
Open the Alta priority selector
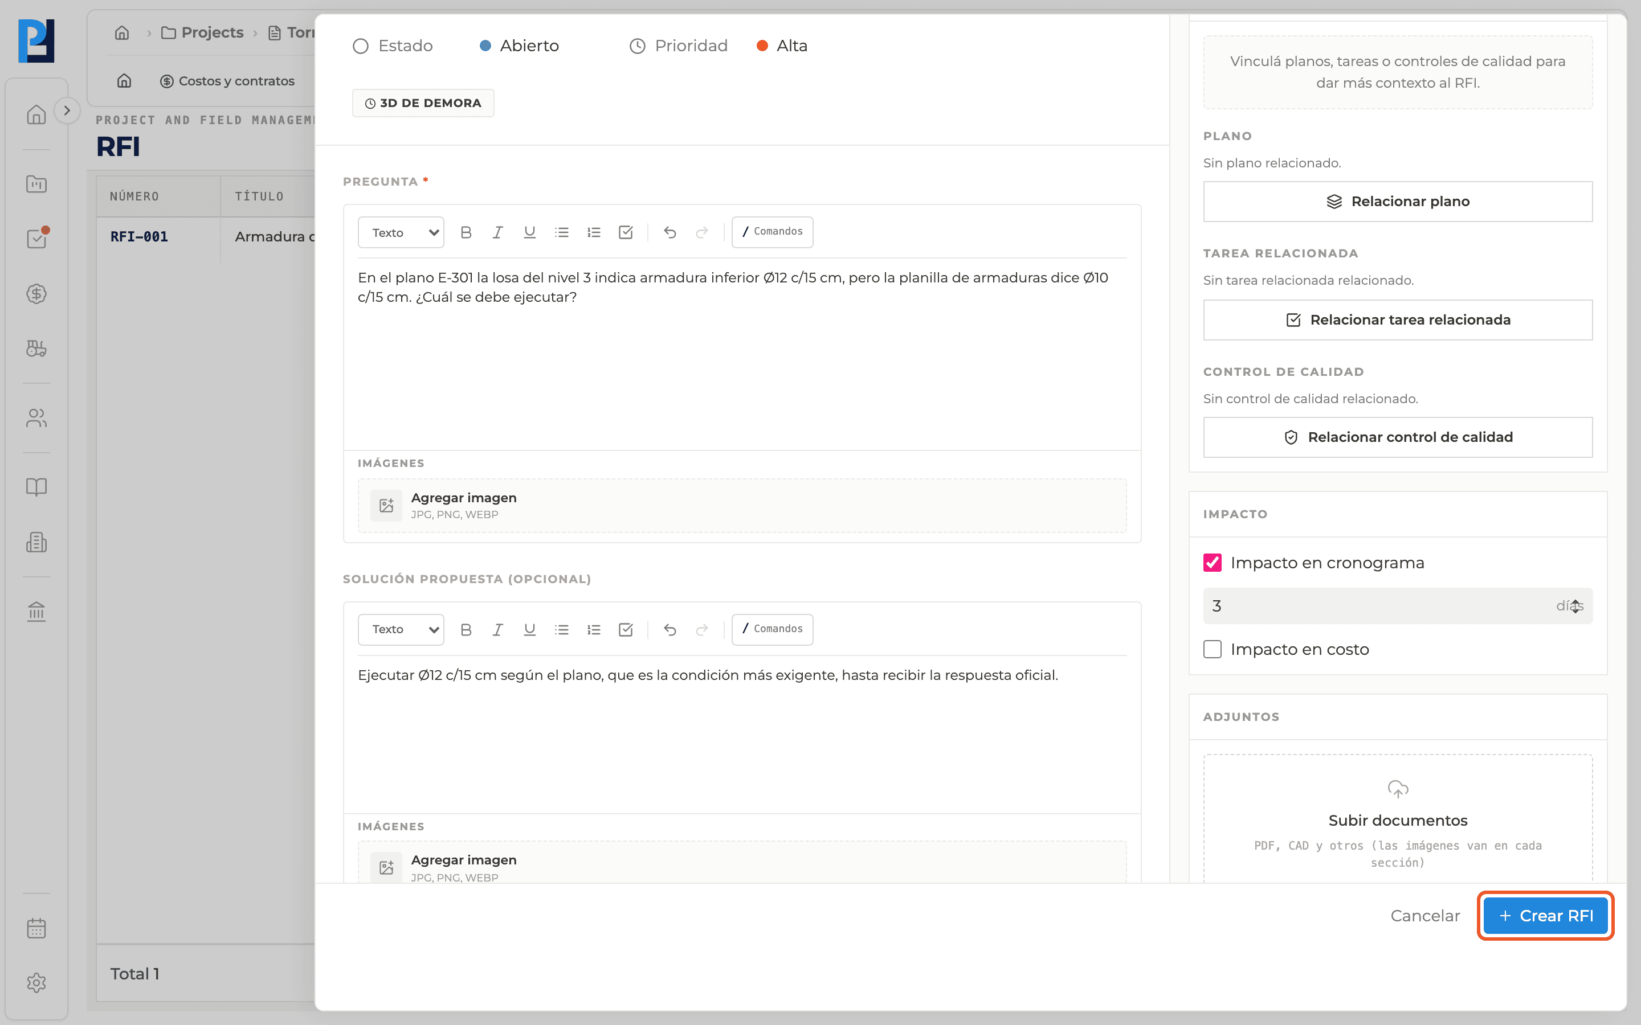782,46
